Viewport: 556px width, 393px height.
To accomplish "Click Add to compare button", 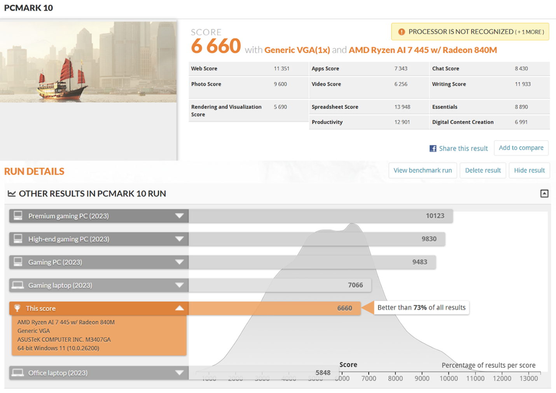I will pyautogui.click(x=521, y=148).
